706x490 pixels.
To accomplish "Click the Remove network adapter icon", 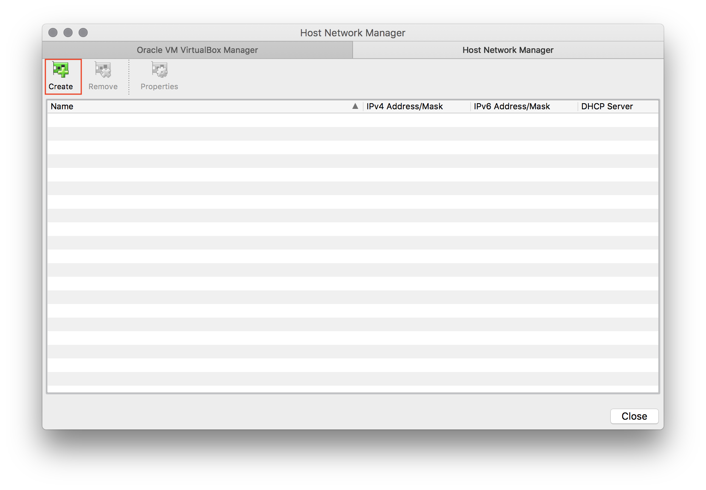I will pos(103,70).
